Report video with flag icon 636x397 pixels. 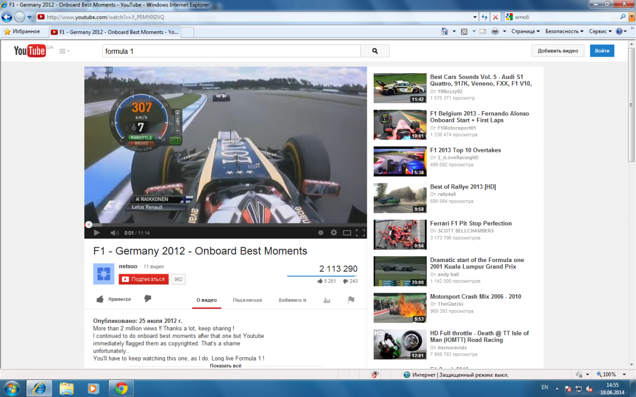pyautogui.click(x=351, y=300)
